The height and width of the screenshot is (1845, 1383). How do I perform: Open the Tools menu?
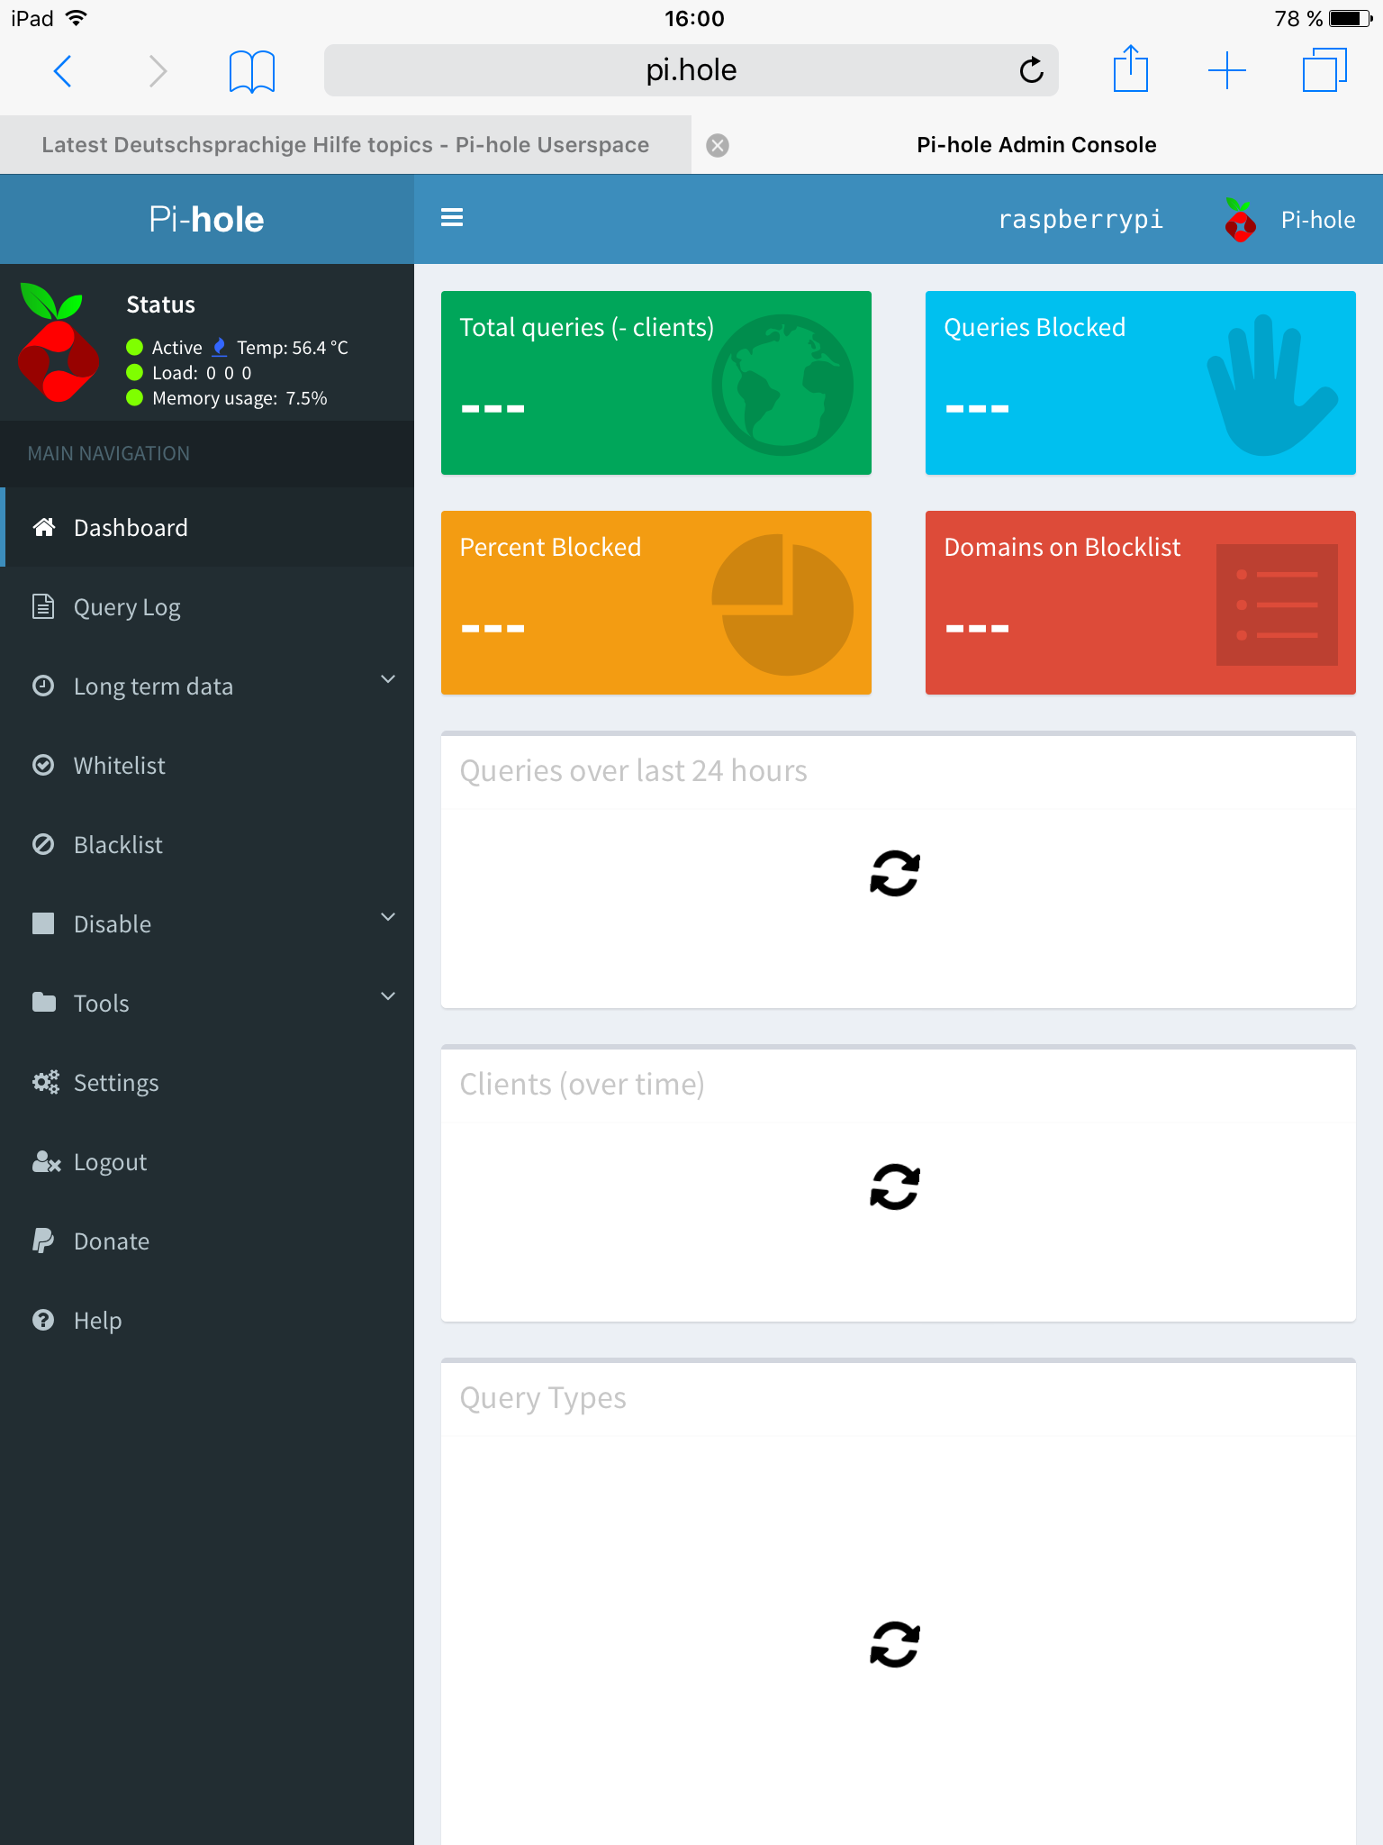point(207,1004)
